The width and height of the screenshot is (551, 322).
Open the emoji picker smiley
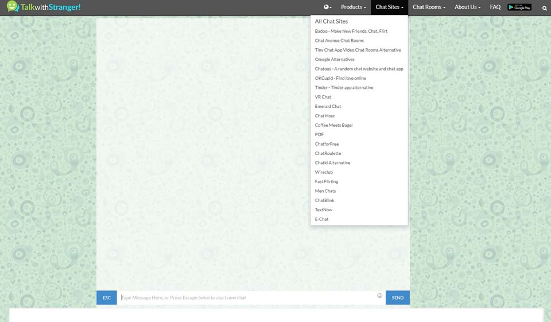(379, 296)
